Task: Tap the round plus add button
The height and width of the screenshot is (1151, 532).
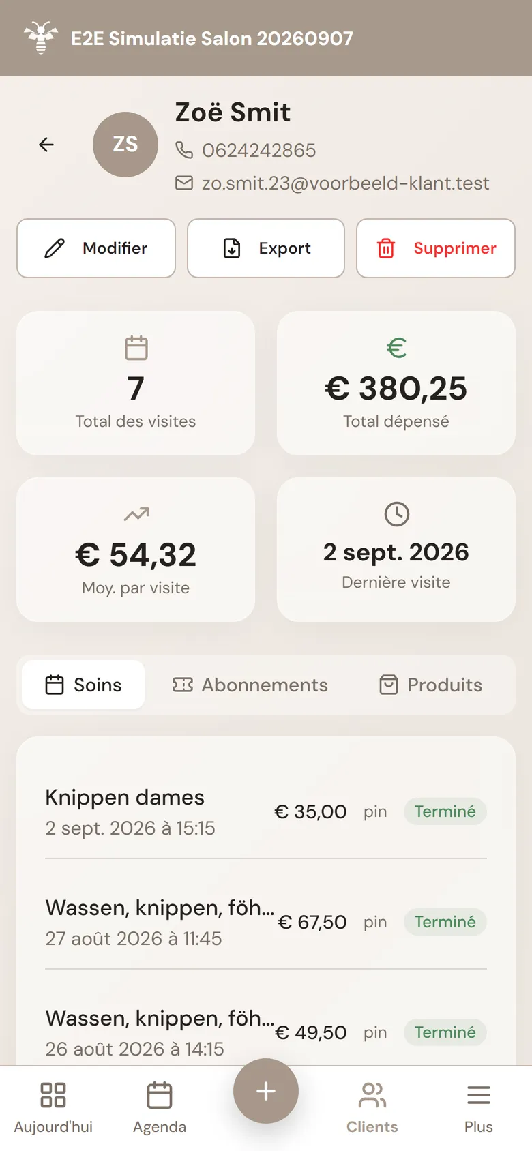Action: [x=266, y=1091]
